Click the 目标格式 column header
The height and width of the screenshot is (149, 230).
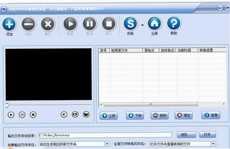(x=168, y=50)
